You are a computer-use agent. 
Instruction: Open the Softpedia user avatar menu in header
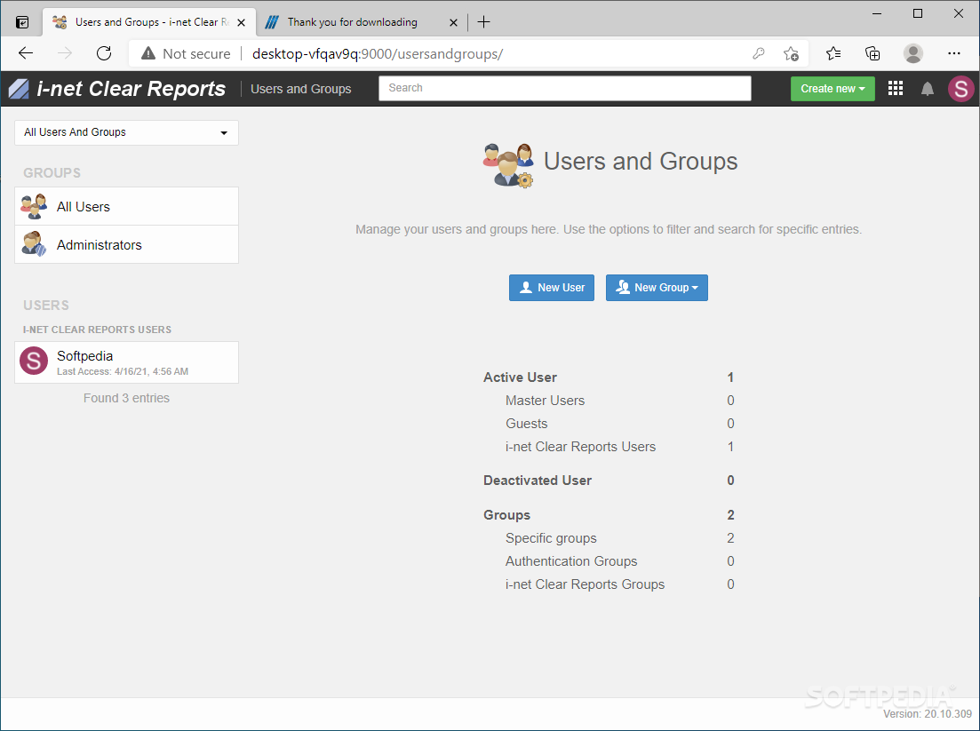[x=961, y=89]
